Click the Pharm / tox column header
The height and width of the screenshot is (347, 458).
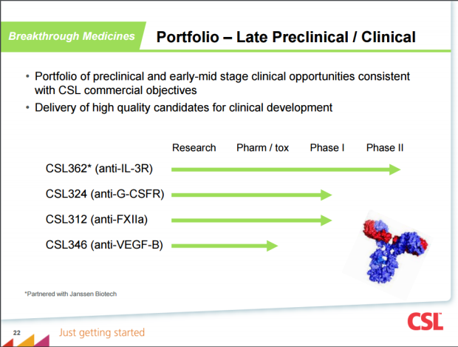coord(262,148)
